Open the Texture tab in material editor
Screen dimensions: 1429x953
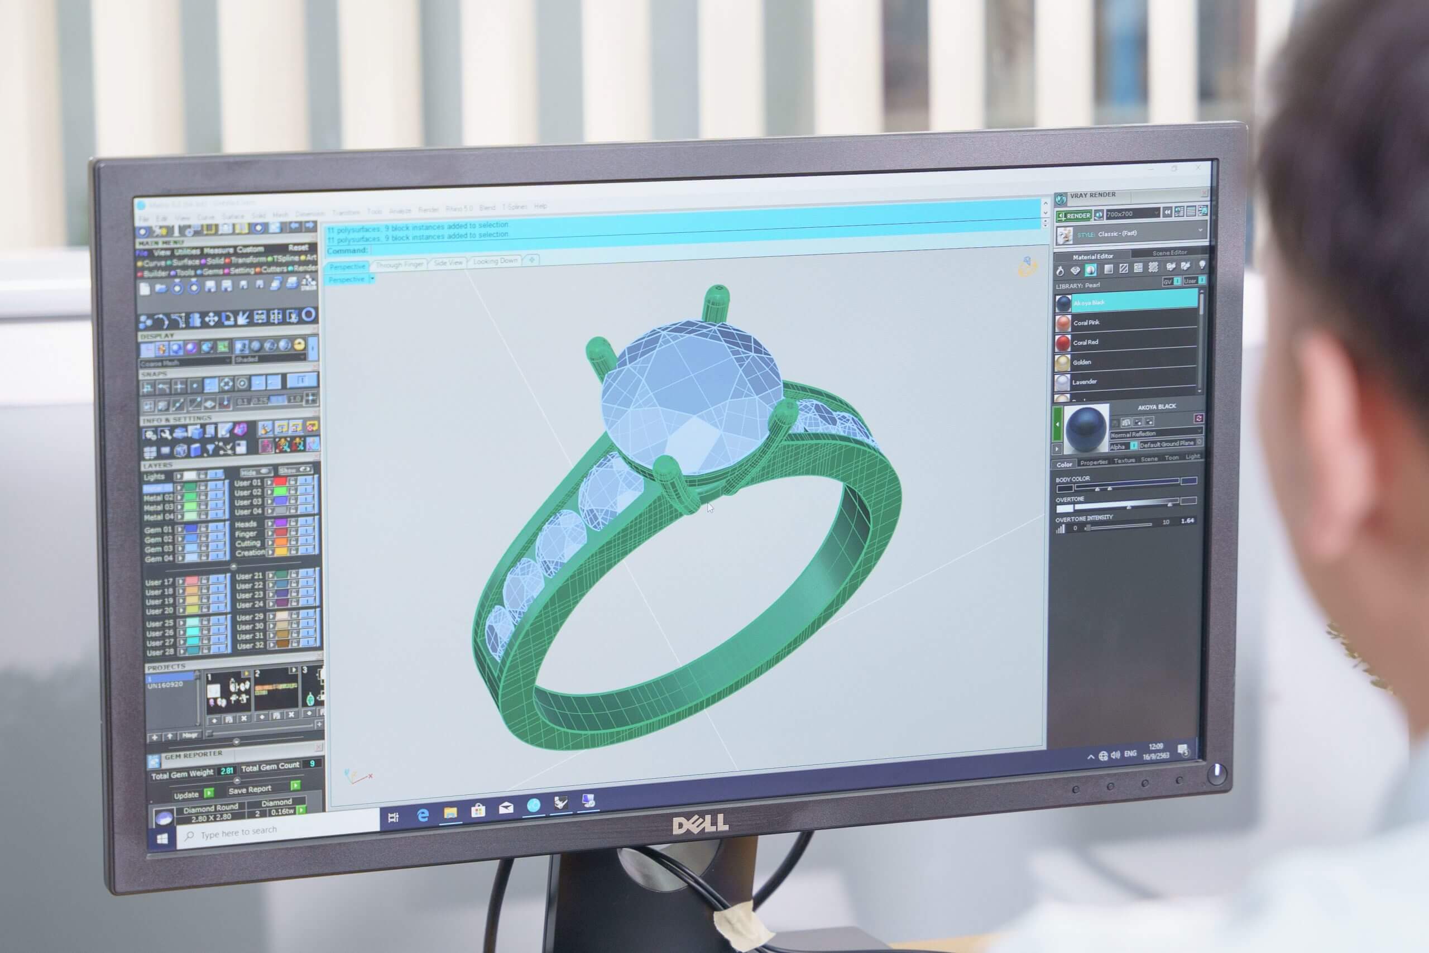pyautogui.click(x=1124, y=461)
